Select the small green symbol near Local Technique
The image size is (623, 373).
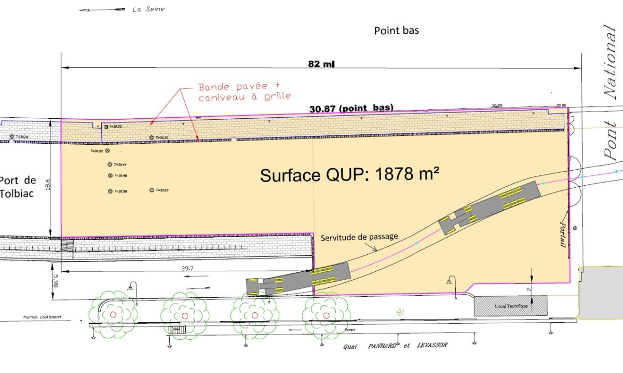tap(400, 312)
